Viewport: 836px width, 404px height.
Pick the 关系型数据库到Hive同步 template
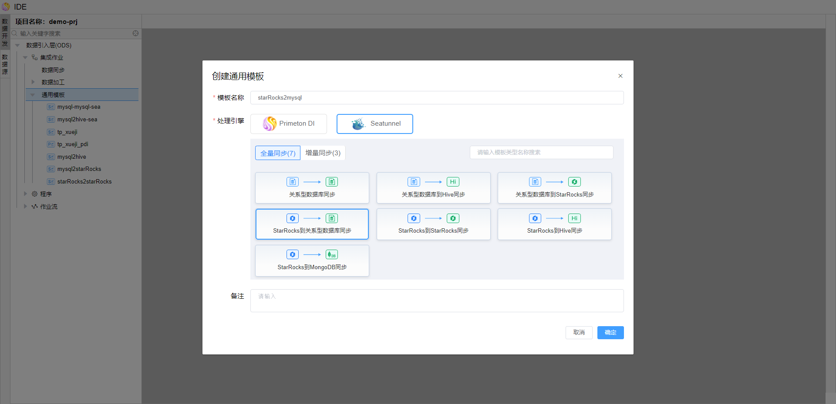(433, 188)
